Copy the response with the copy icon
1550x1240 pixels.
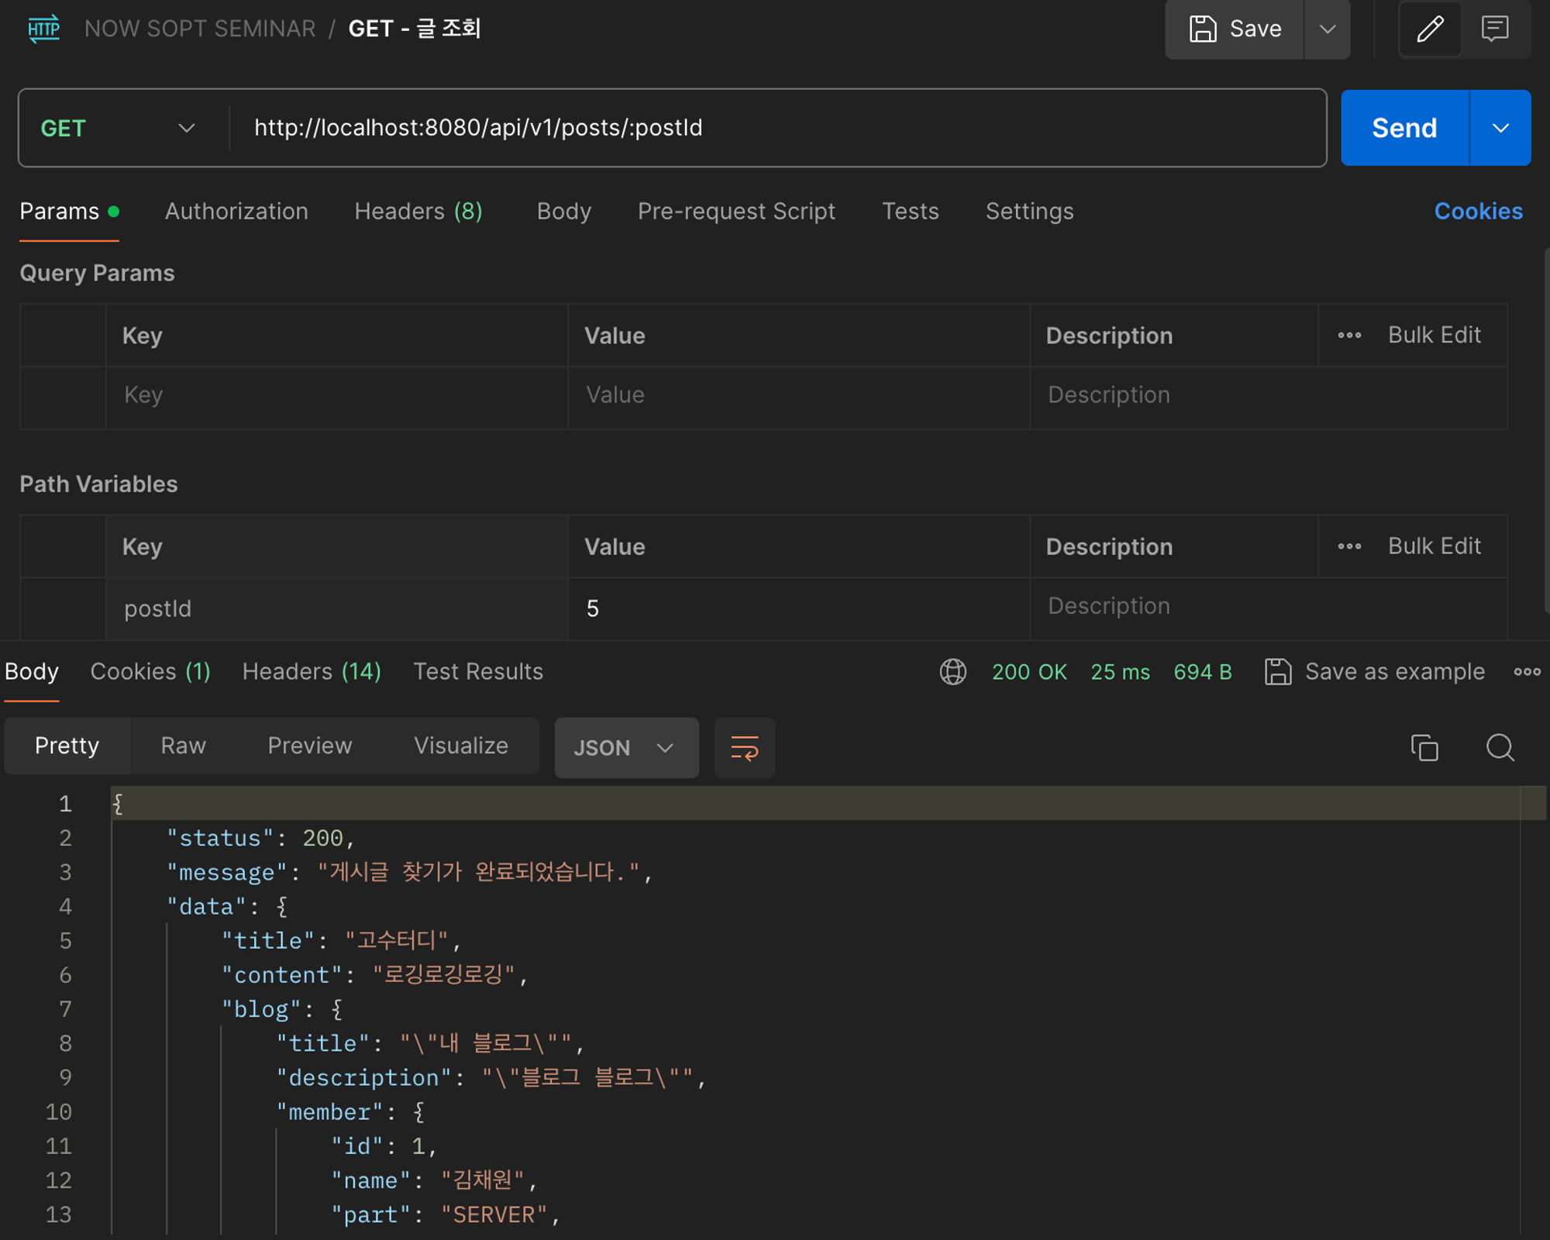pos(1424,748)
